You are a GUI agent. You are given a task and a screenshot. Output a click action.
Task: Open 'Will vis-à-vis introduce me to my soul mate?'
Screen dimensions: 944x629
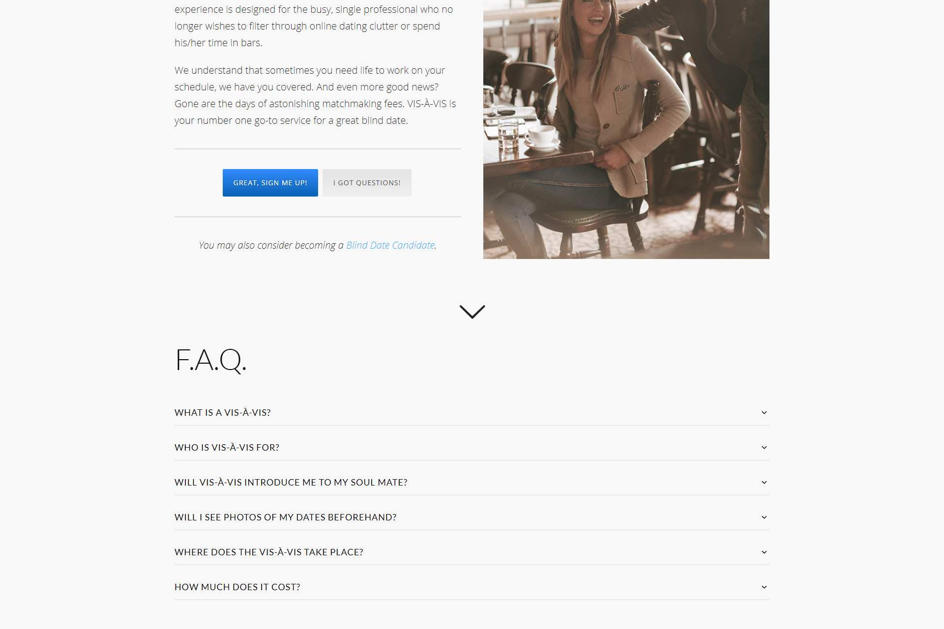[472, 483]
